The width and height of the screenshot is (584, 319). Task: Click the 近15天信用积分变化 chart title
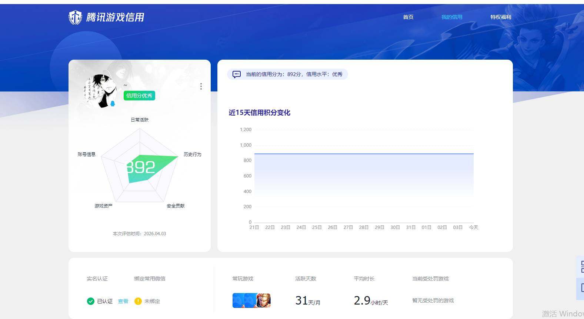point(260,113)
